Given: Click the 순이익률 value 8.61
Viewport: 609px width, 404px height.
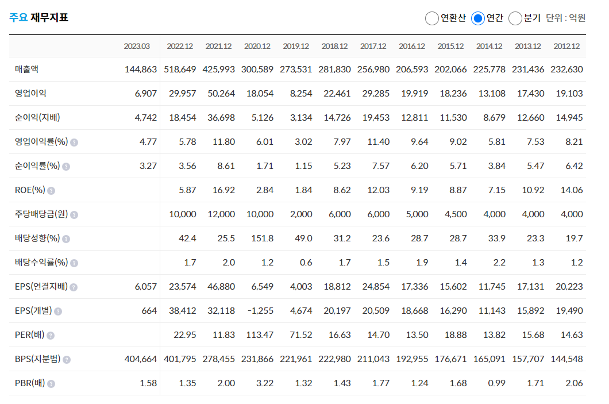Looking at the screenshot, I should (226, 166).
